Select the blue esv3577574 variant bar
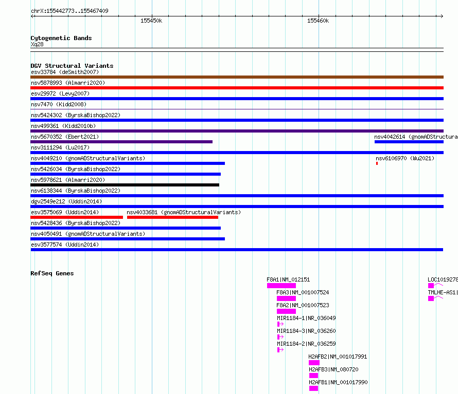 click(x=237, y=250)
